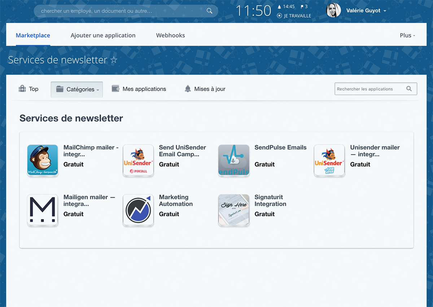Expand the Valérie Guyot user menu
433x307 pixels.
click(366, 11)
